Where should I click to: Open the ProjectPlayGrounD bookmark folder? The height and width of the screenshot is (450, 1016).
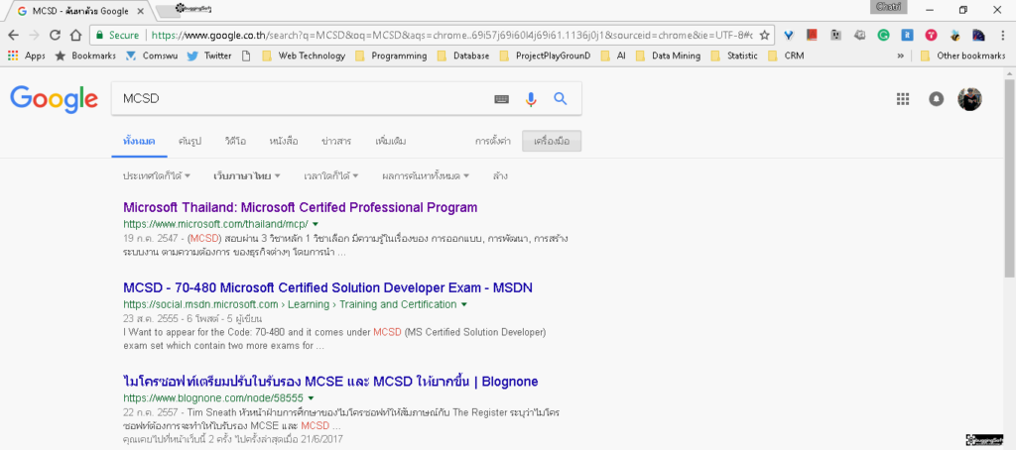pos(546,56)
